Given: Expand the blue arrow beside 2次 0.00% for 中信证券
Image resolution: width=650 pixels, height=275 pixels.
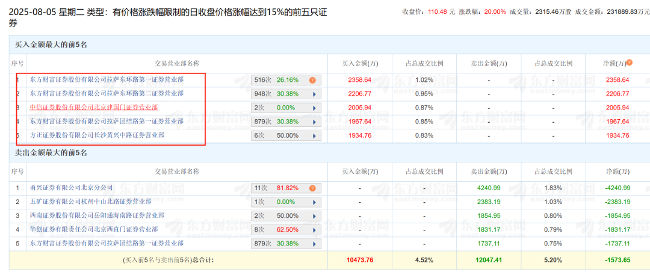Looking at the screenshot, I should pos(314,108).
